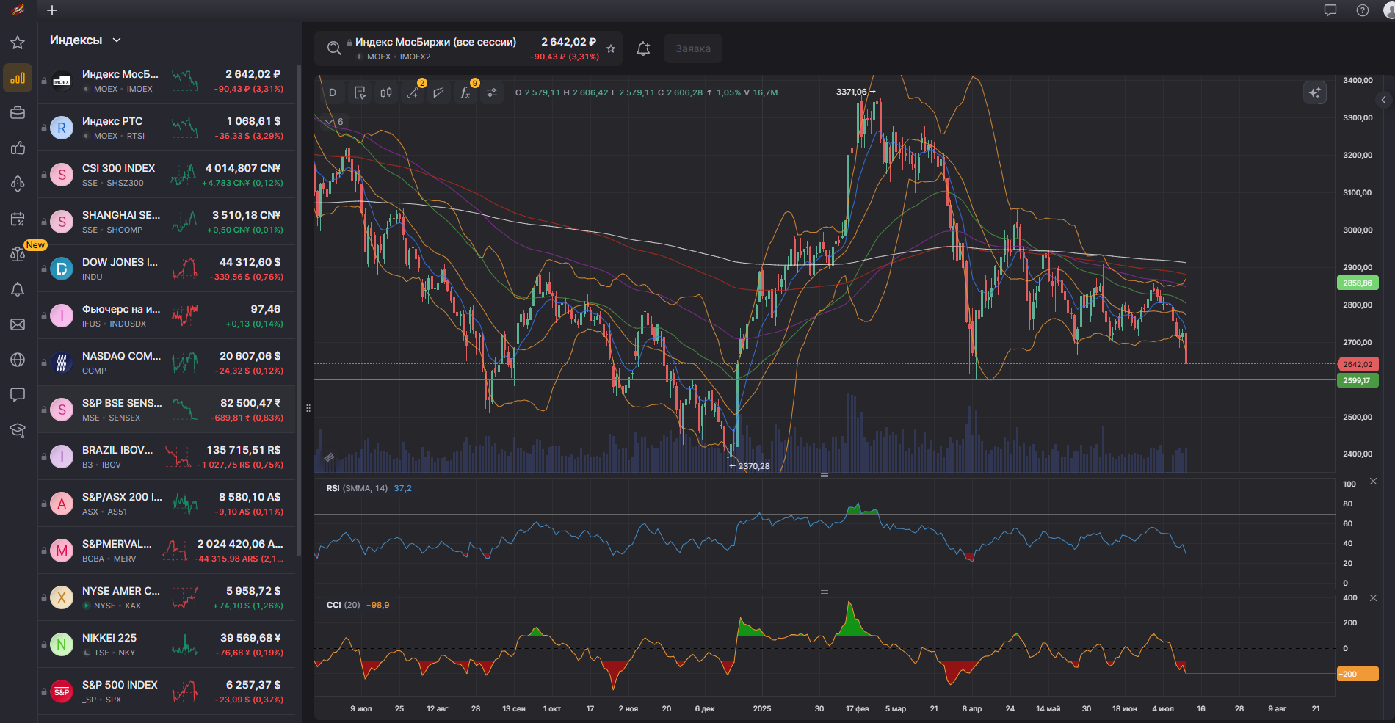1395x723 pixels.
Task: Enable price alert bell for instrument
Action: coord(643,48)
